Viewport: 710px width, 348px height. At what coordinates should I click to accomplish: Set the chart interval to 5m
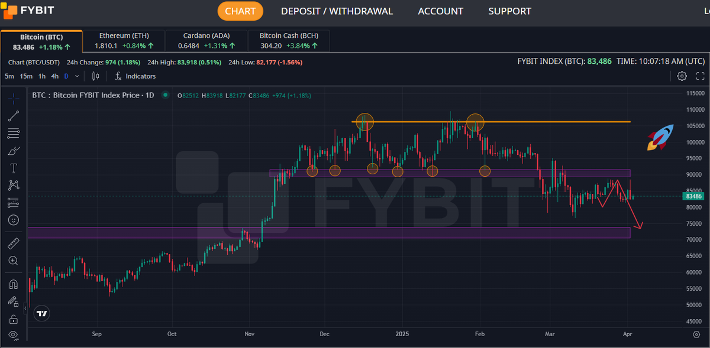[9, 76]
